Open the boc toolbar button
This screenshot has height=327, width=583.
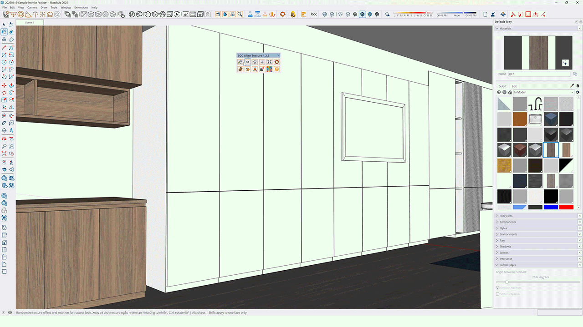pos(314,14)
